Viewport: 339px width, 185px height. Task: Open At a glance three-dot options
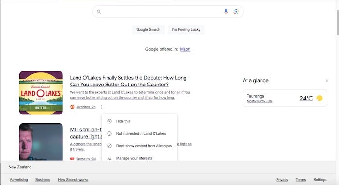click(x=327, y=81)
